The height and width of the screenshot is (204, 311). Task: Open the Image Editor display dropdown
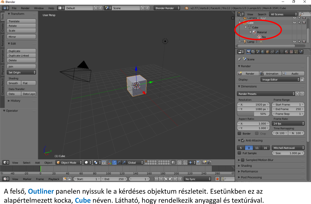[280, 80]
